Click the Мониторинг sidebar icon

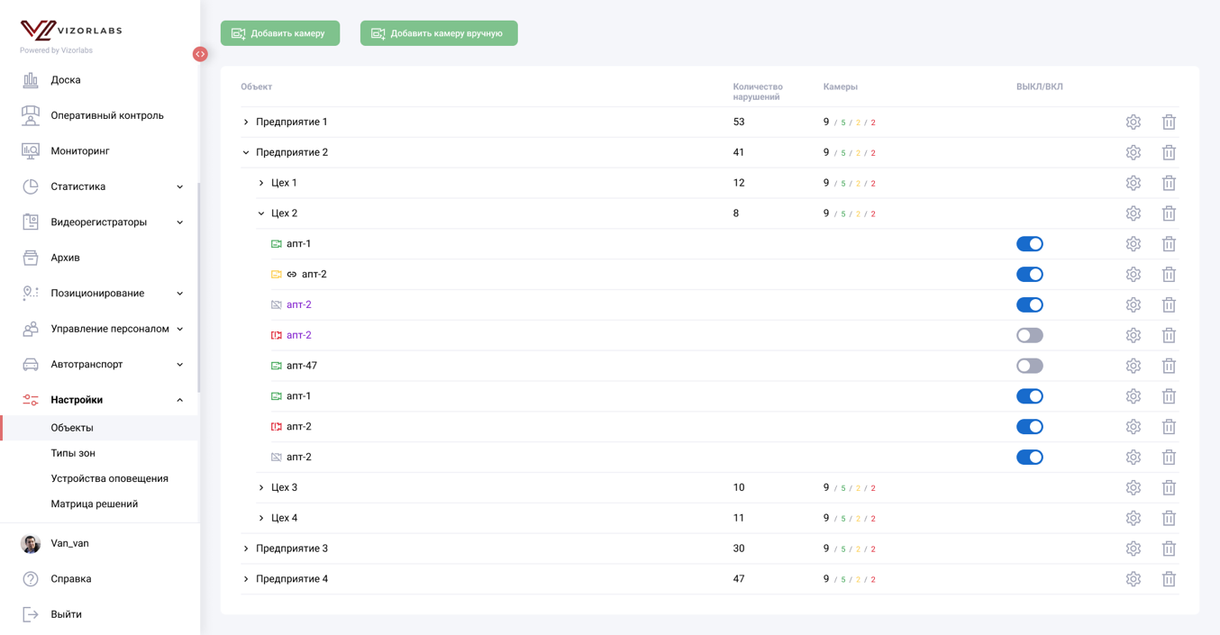pyautogui.click(x=31, y=150)
